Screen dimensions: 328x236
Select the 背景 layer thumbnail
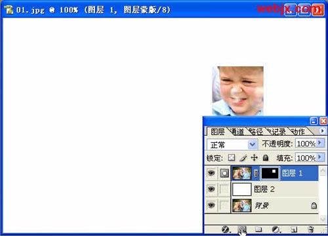242,205
